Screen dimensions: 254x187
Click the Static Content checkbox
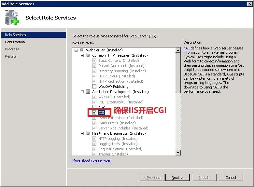click(x=94, y=60)
